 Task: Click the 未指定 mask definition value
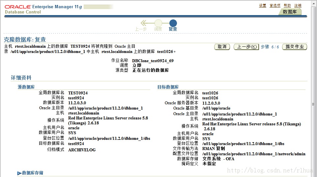[209, 164]
